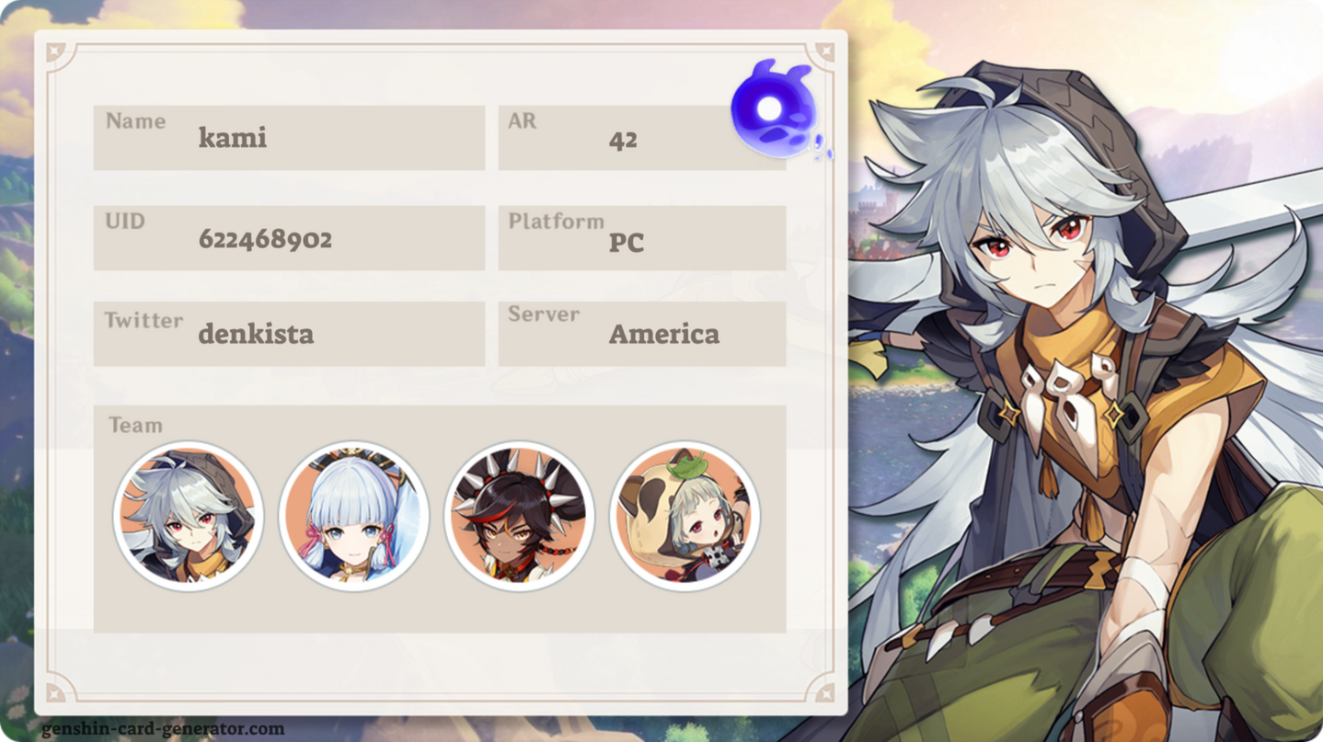Open the genshin-card-generator.com watermark link
1323x742 pixels.
[163, 729]
